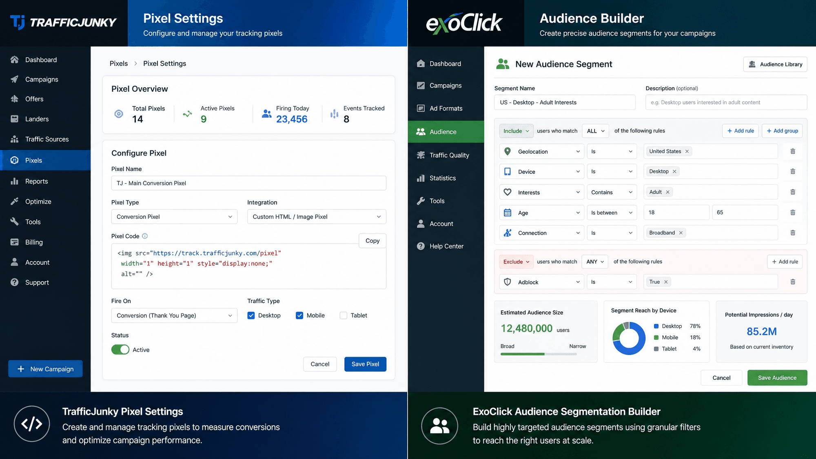816x459 pixels.
Task: Open the Exclude dropdown
Action: point(516,262)
